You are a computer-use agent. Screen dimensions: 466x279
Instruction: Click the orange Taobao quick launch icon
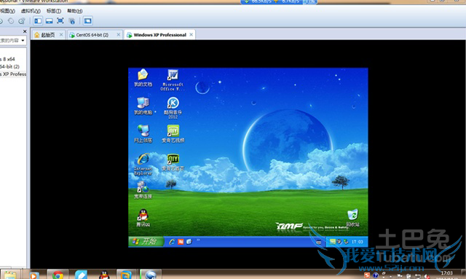pos(181,242)
